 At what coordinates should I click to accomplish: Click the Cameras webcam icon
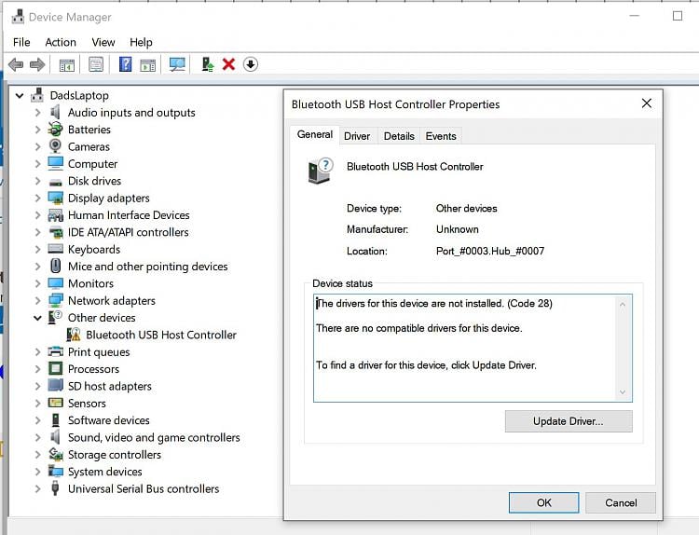pos(55,146)
